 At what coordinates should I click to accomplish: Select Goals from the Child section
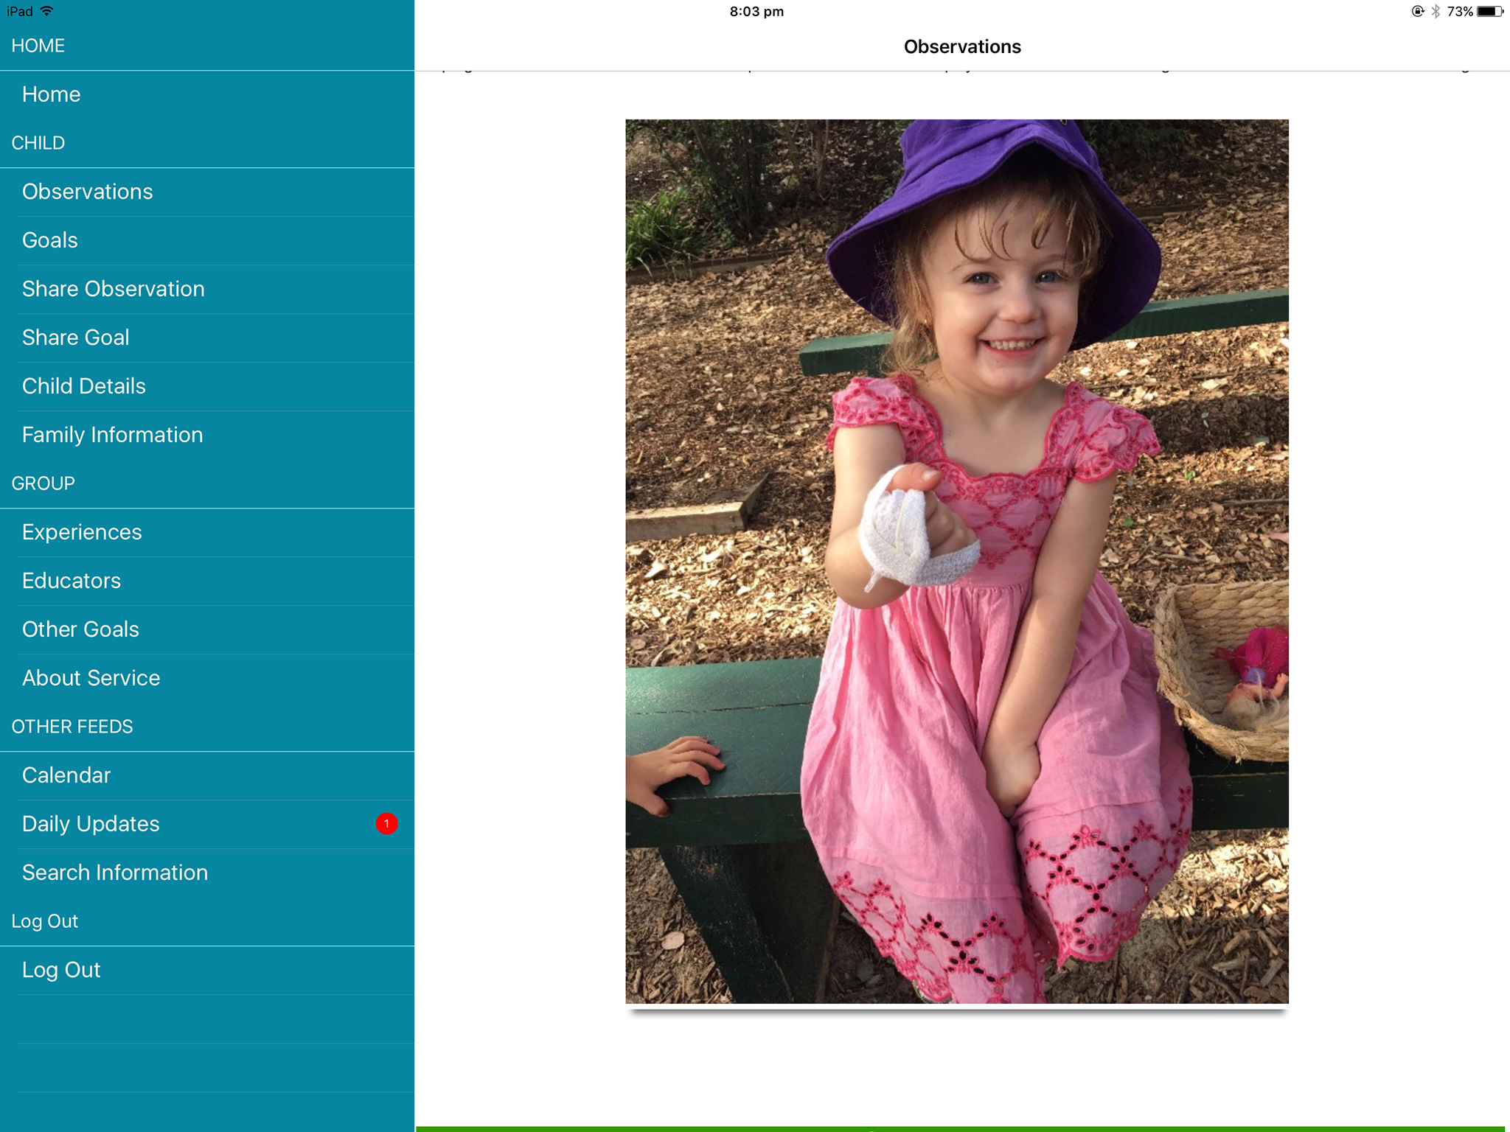pyautogui.click(x=207, y=240)
